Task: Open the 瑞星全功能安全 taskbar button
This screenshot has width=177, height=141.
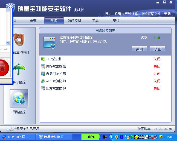Action: 54,137
